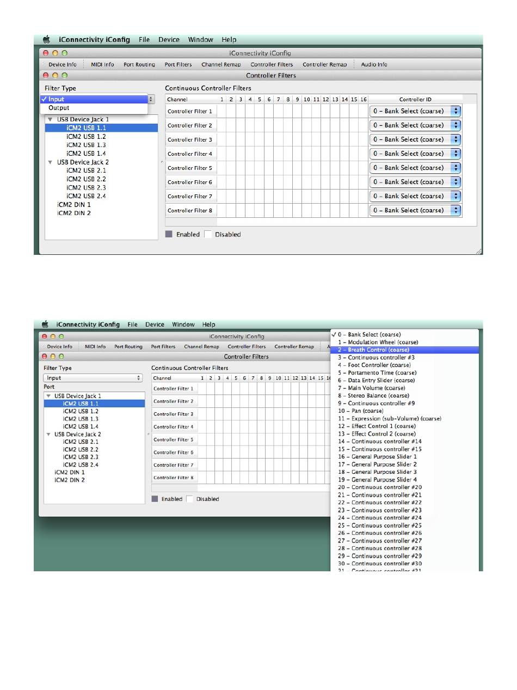Collapse USB Device Jack 2 in the top screenshot
Image resolution: width=517 pixels, height=690 pixels.
(x=50, y=162)
